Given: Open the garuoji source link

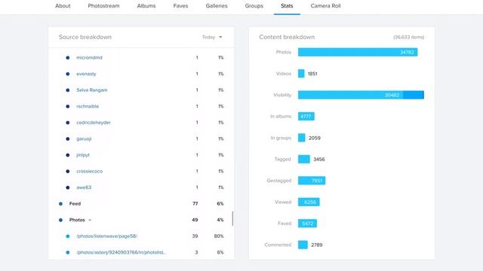Looking at the screenshot, I should click(x=84, y=139).
